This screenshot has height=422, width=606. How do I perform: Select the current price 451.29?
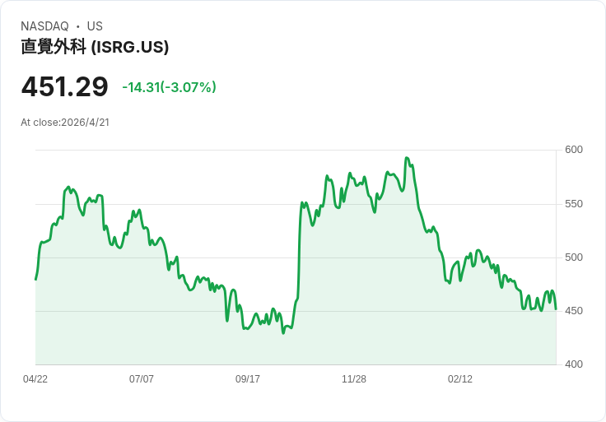(65, 87)
